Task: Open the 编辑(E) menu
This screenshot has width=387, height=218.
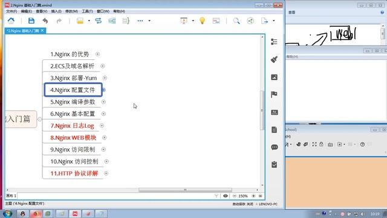Action: click(x=27, y=12)
